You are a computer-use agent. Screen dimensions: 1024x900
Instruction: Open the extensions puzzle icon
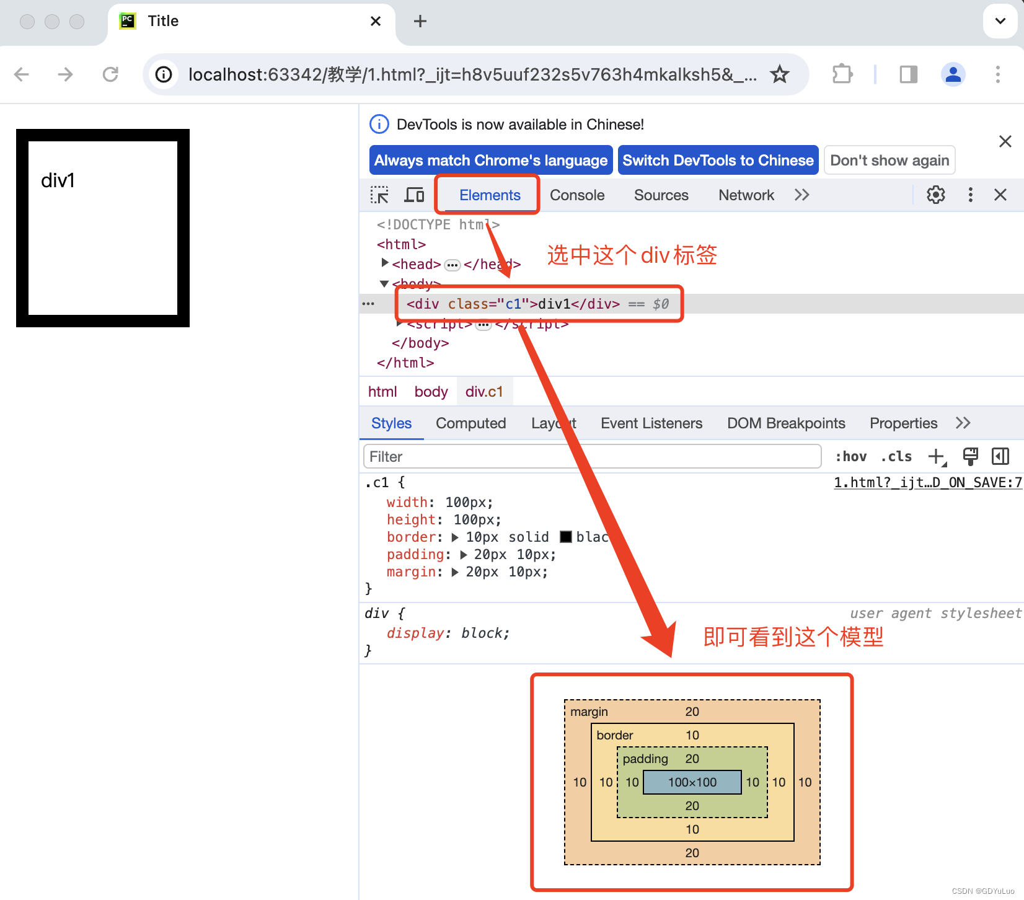tap(842, 74)
